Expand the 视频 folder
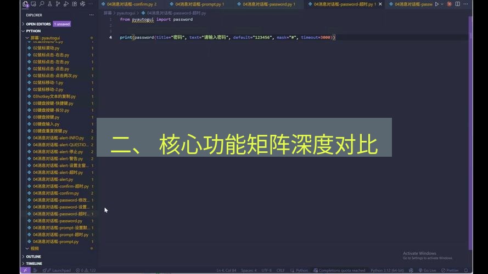Image resolution: width=488 pixels, height=274 pixels. pos(35,249)
